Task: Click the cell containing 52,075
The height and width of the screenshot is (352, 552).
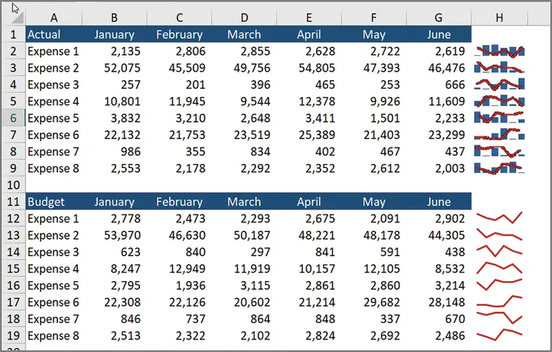Action: click(x=114, y=68)
